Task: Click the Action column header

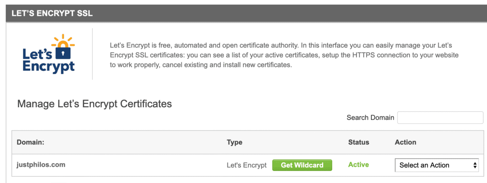Action: coord(405,142)
